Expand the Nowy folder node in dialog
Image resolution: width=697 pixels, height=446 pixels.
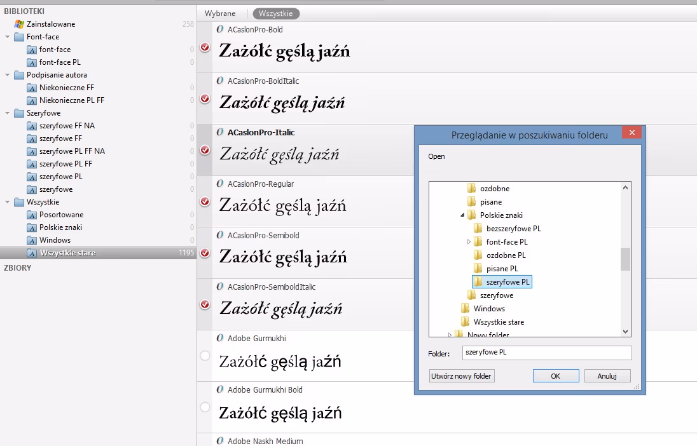(450, 334)
